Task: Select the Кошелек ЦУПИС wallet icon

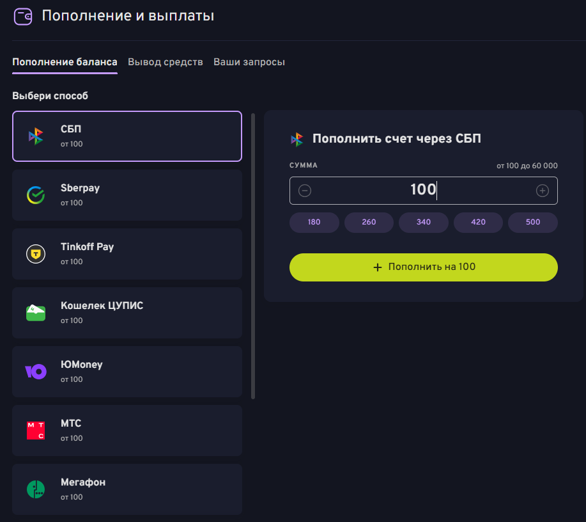Action: tap(36, 313)
